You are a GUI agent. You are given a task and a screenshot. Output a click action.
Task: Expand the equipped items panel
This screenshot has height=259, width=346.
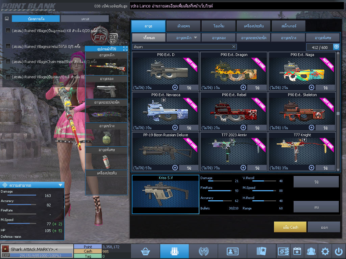[x=125, y=49]
